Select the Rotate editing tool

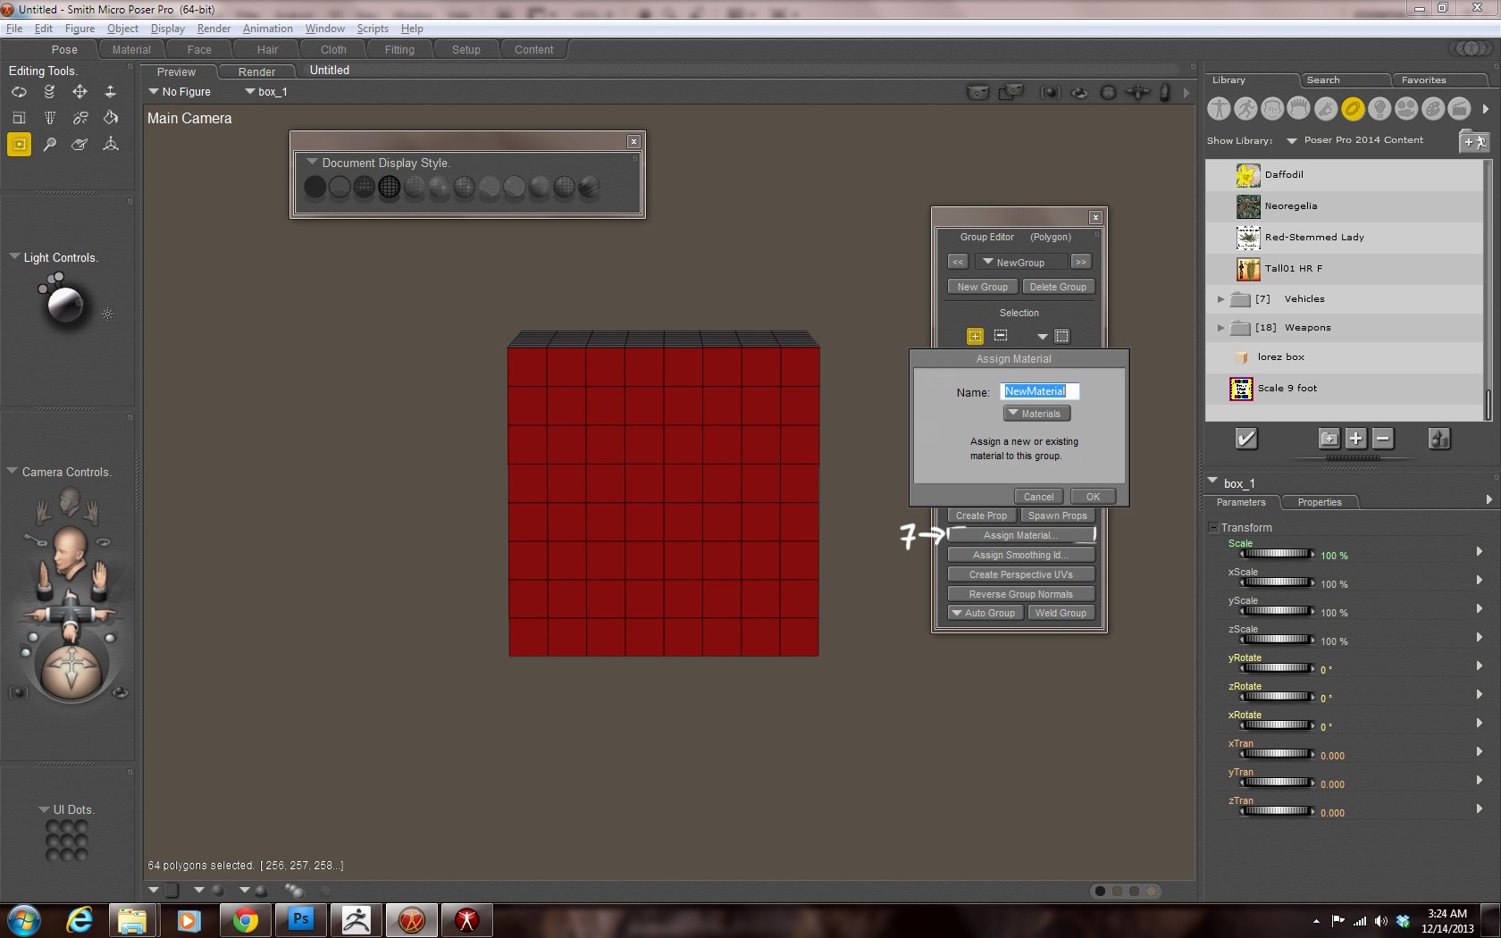(x=19, y=92)
